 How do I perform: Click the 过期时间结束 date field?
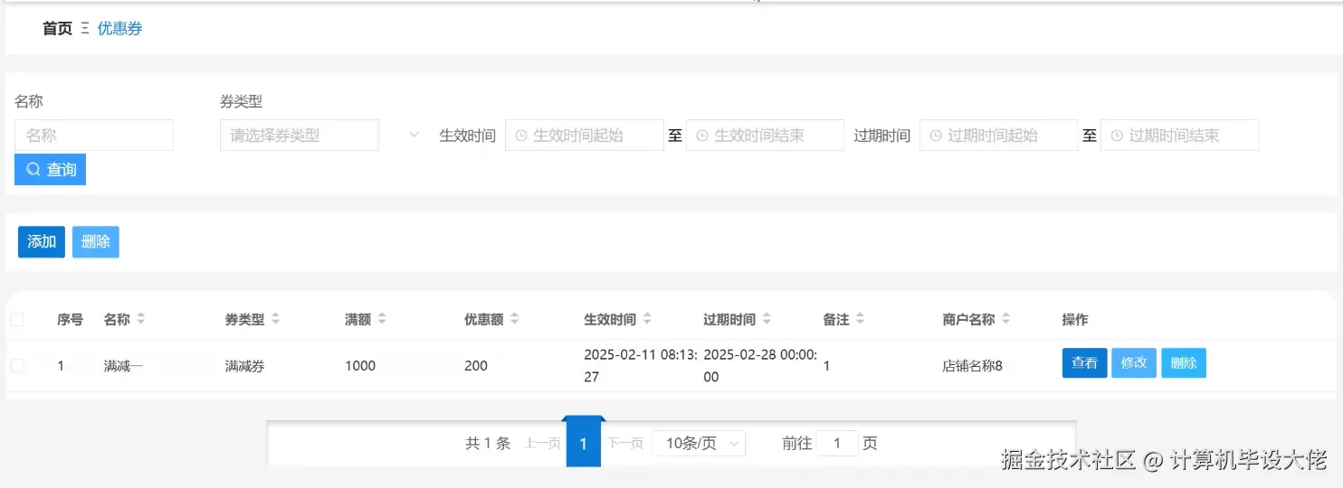tap(1180, 135)
